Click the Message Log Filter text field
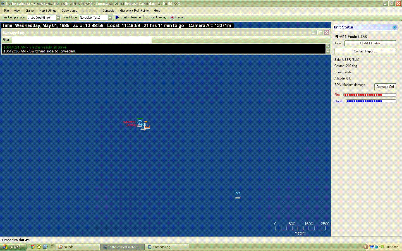Screen dimensions: 402x251 (x=82, y=40)
